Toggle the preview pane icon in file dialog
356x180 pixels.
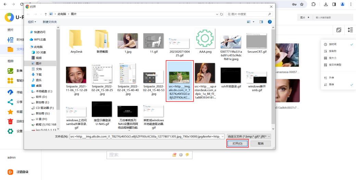point(261,22)
